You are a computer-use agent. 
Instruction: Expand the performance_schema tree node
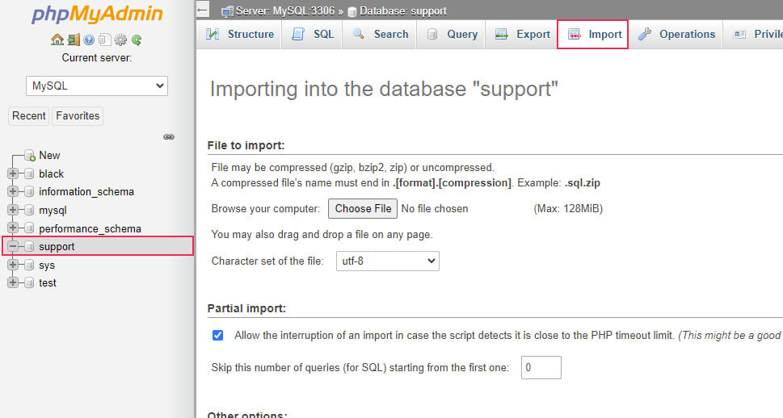(x=13, y=228)
